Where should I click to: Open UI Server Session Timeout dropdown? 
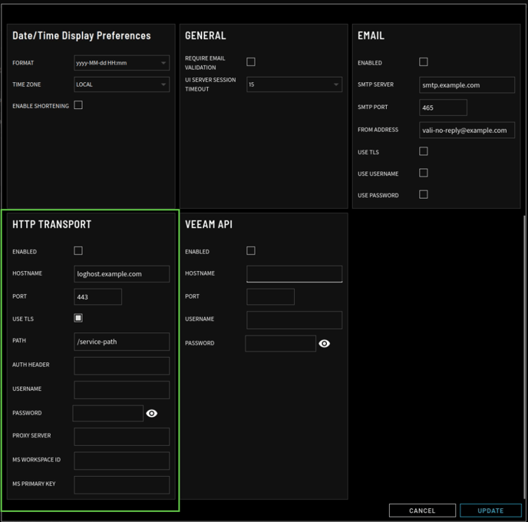tap(294, 84)
